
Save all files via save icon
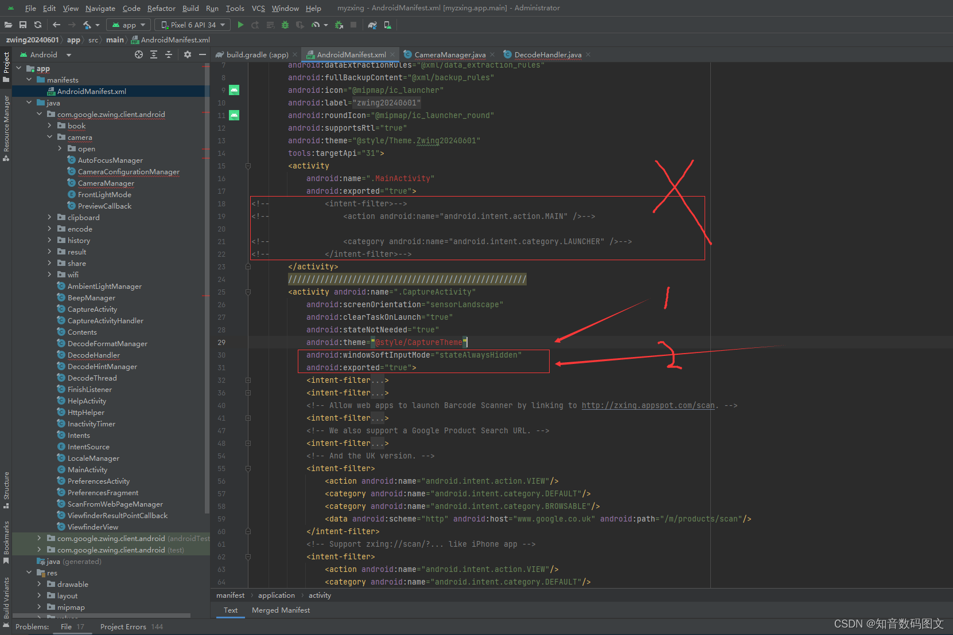[23, 25]
